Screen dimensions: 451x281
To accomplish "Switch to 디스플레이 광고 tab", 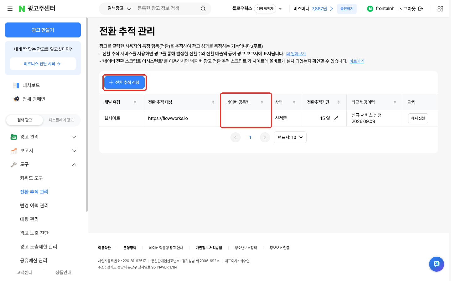I will tap(61, 120).
